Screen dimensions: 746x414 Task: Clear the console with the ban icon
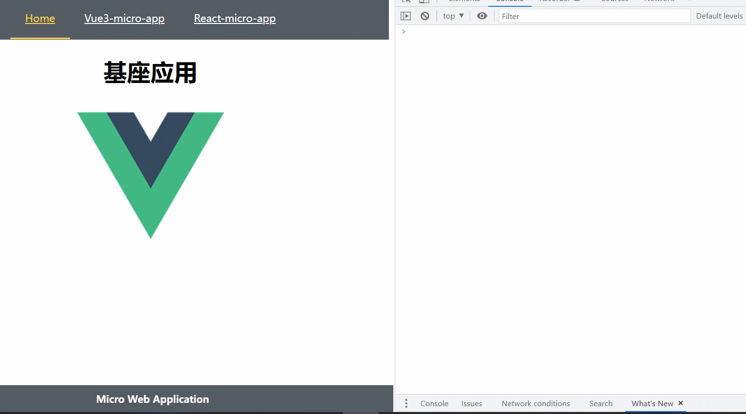coord(425,16)
